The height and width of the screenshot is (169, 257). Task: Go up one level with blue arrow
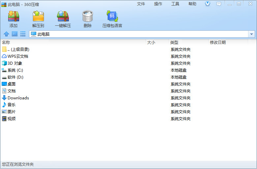6,34
